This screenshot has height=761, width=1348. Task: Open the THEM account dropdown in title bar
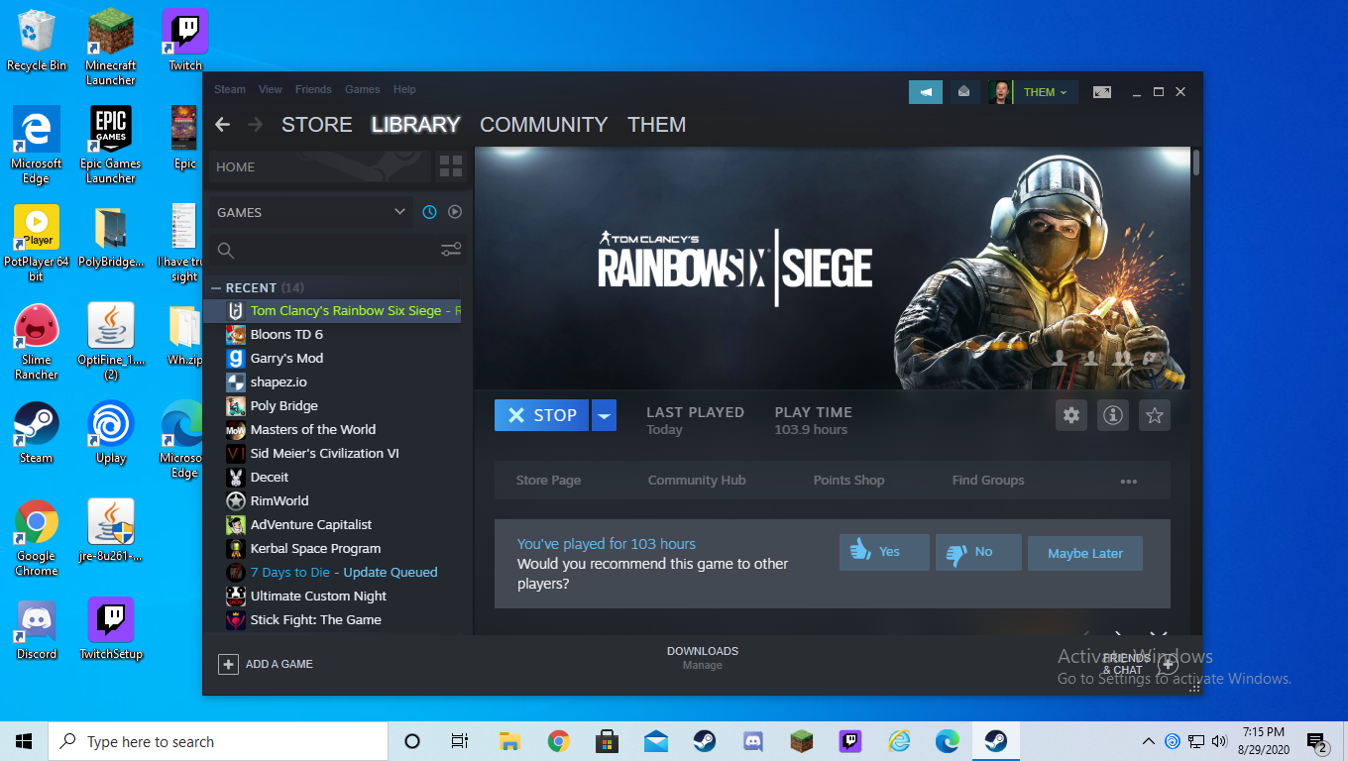pos(1046,92)
